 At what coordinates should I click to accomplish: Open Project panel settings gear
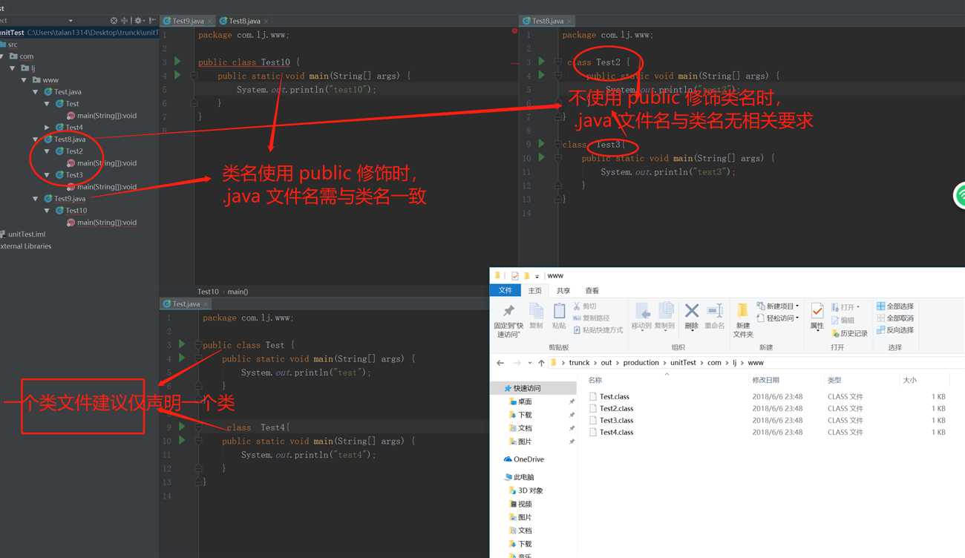click(138, 21)
